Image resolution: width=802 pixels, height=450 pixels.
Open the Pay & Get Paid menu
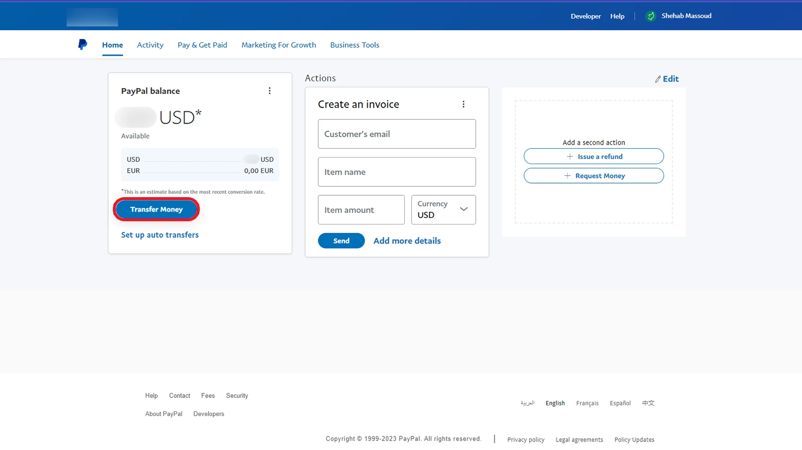pyautogui.click(x=202, y=45)
